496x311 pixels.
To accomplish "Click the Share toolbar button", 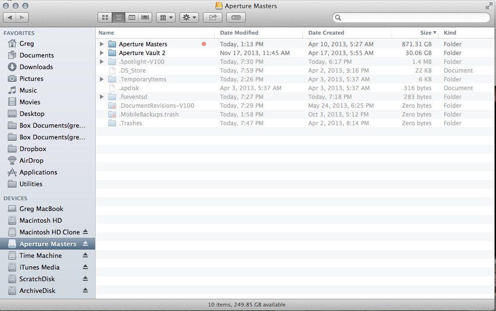I will (213, 18).
